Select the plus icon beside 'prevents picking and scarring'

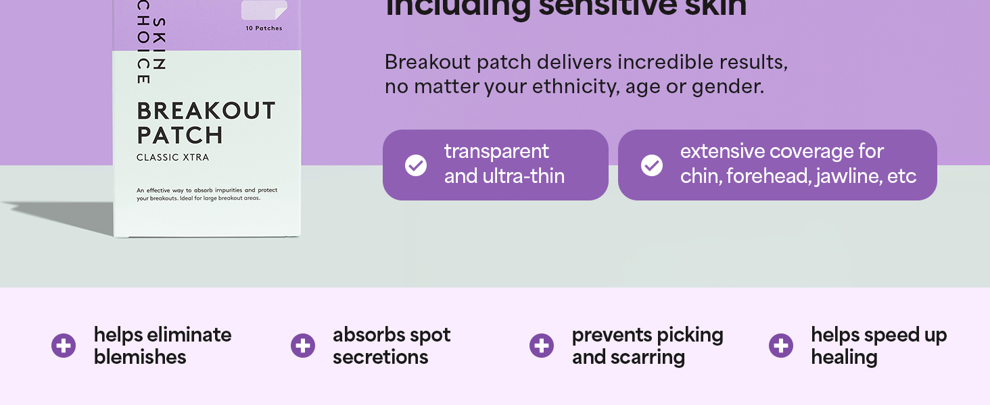point(542,346)
